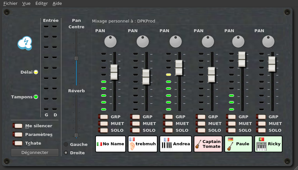
Task: Click the PAN knob for trebmuh
Action: pyautogui.click(x=143, y=41)
